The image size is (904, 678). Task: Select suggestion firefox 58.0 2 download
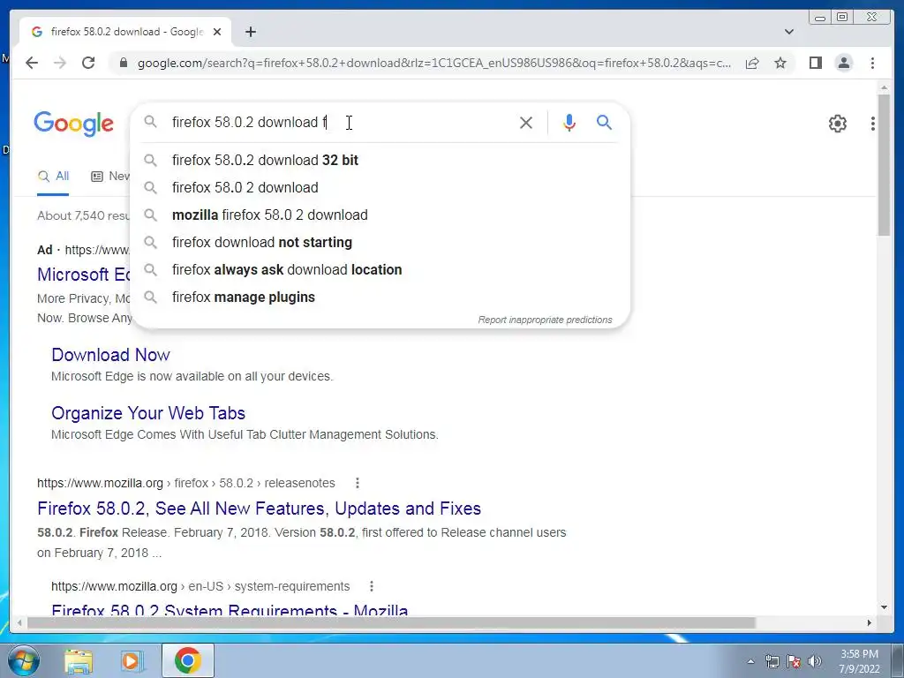[x=380, y=187]
